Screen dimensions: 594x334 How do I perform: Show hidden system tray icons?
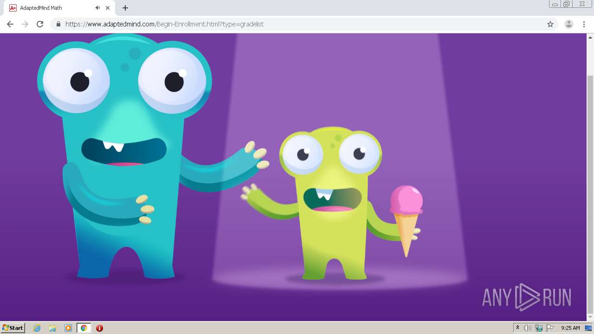pyautogui.click(x=517, y=328)
